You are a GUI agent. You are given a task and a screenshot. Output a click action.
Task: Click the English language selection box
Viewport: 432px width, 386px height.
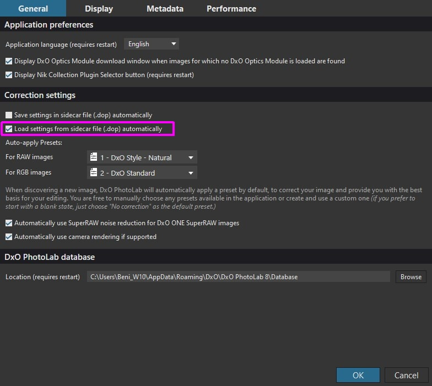[152, 44]
